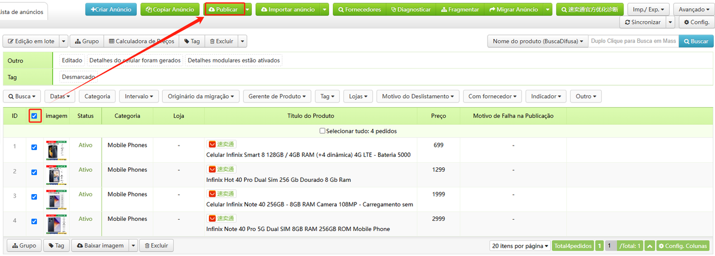Click the top toolbar Tag button
Image resolution: width=715 pixels, height=256 pixels.
click(x=192, y=41)
